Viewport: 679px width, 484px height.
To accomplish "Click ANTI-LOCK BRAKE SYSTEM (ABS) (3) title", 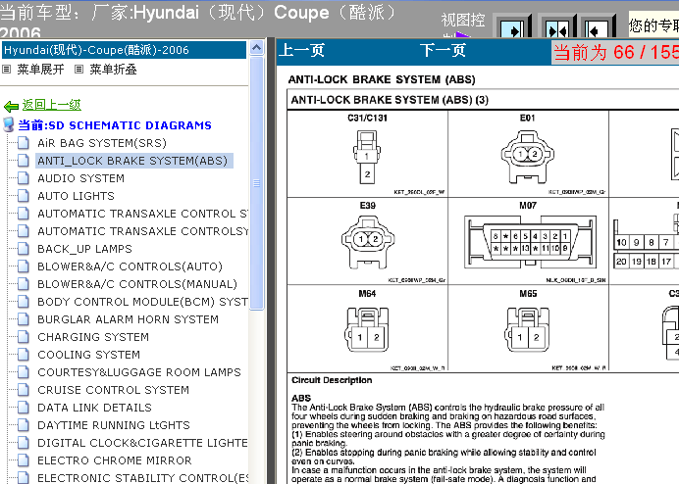I will (390, 100).
